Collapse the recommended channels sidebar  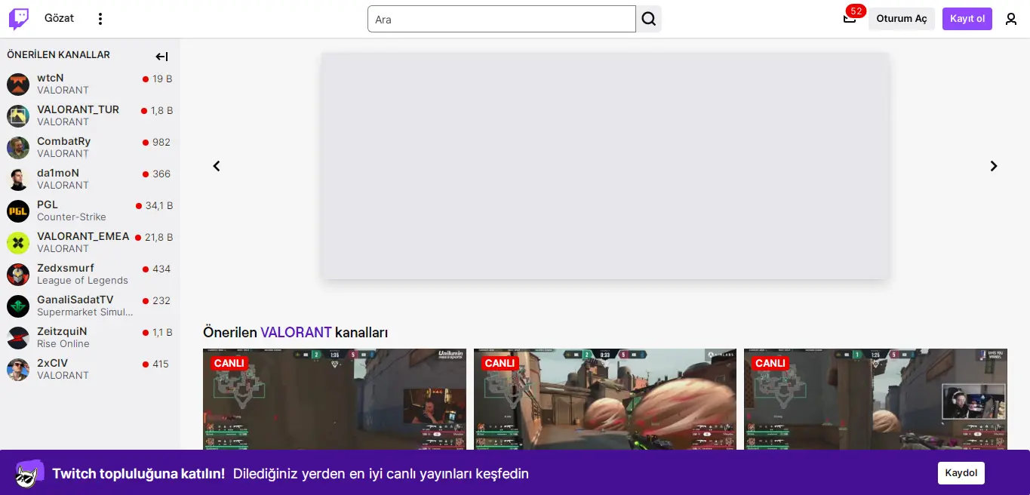161,57
